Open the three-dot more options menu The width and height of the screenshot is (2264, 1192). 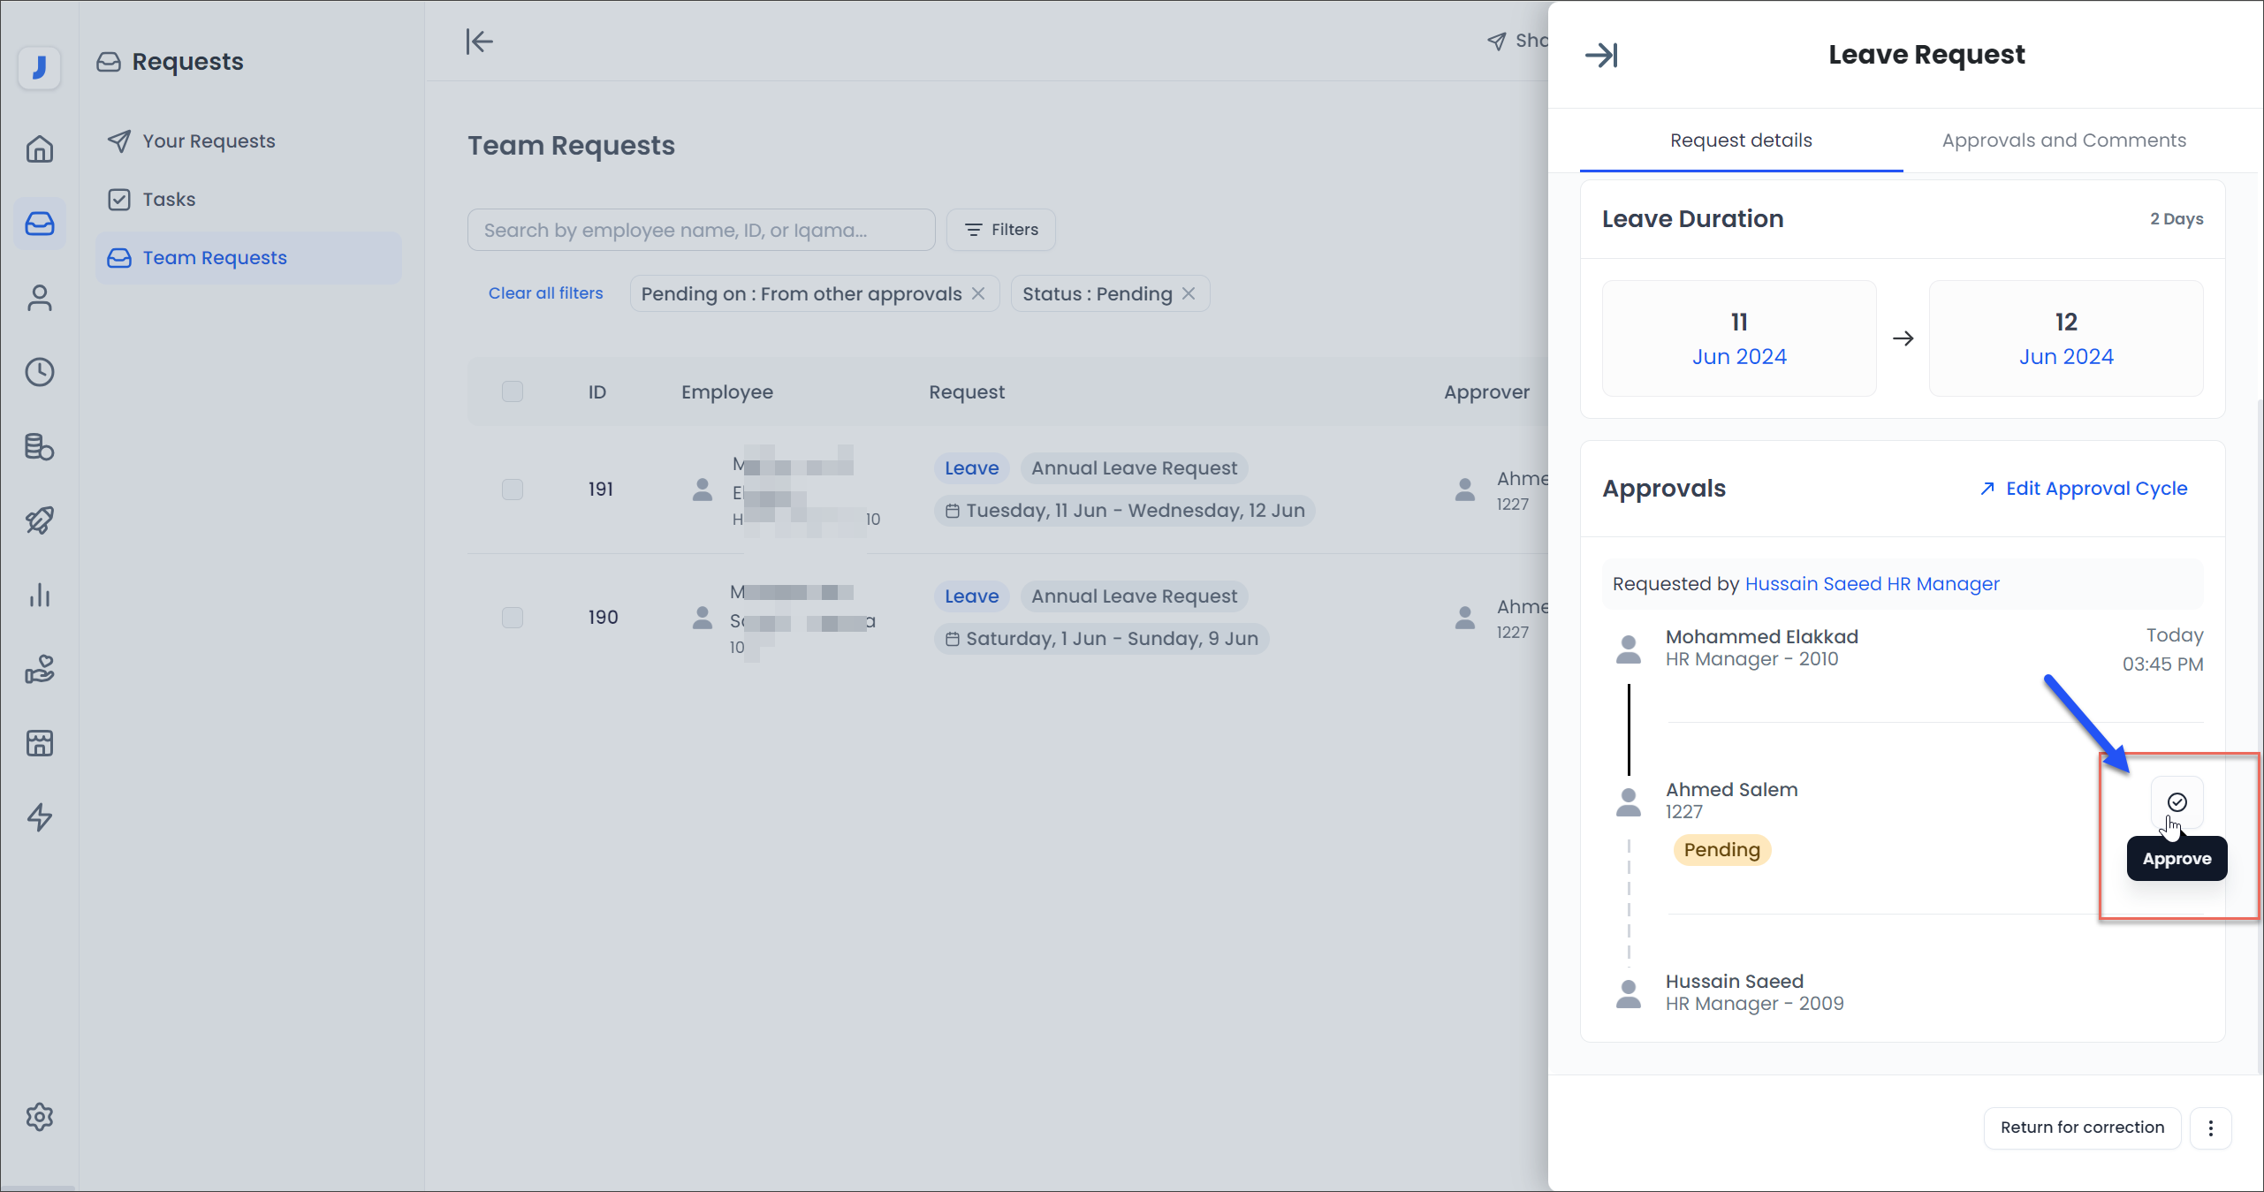2212,1127
